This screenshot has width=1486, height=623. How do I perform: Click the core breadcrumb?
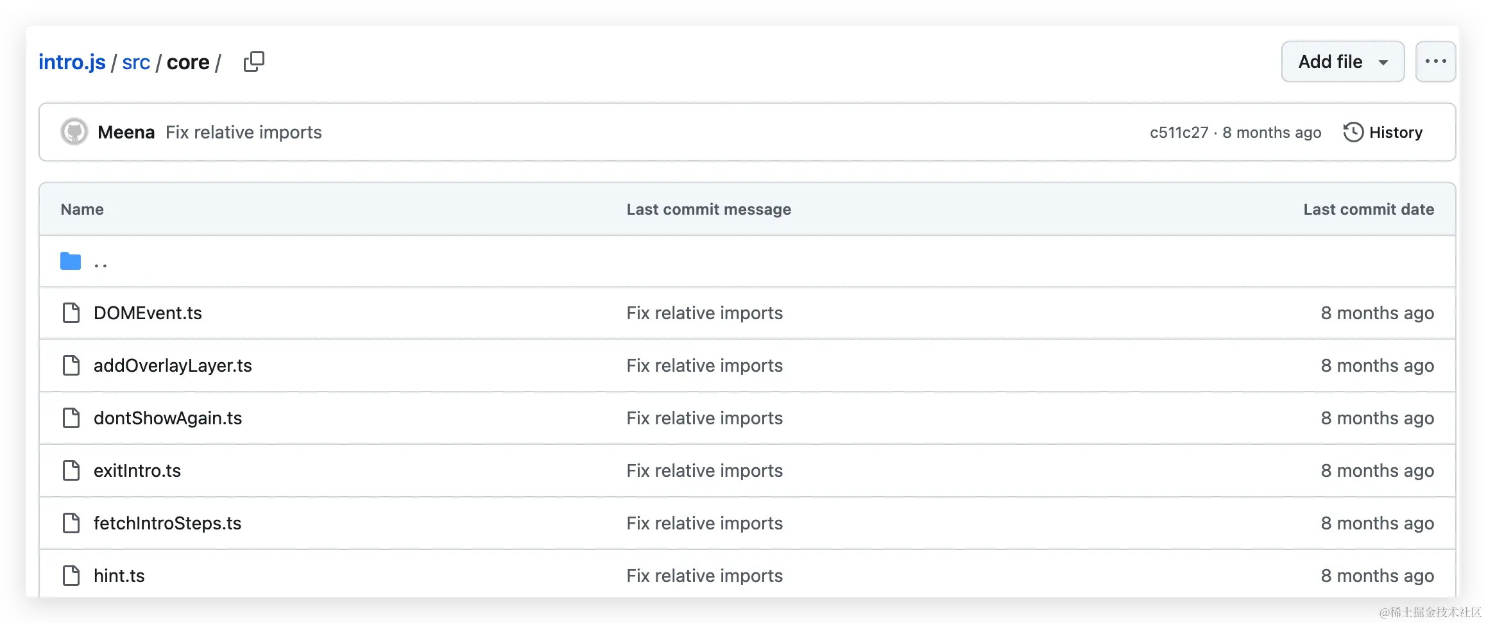tap(188, 62)
